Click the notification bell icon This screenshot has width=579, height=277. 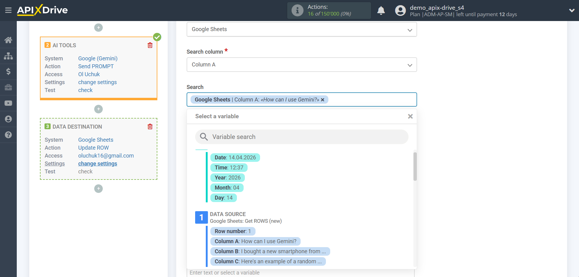click(x=381, y=11)
